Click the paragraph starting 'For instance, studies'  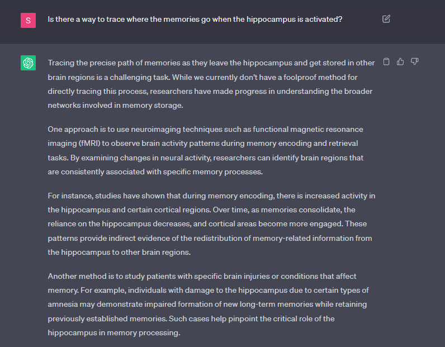(x=210, y=224)
